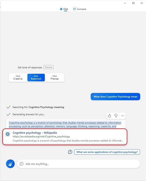The image size is (146, 181).
Task: Click the thumbs up like icon
Action: pyautogui.click(x=109, y=116)
